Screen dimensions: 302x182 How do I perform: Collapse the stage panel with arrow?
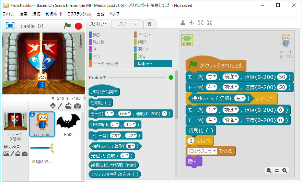point(85,98)
